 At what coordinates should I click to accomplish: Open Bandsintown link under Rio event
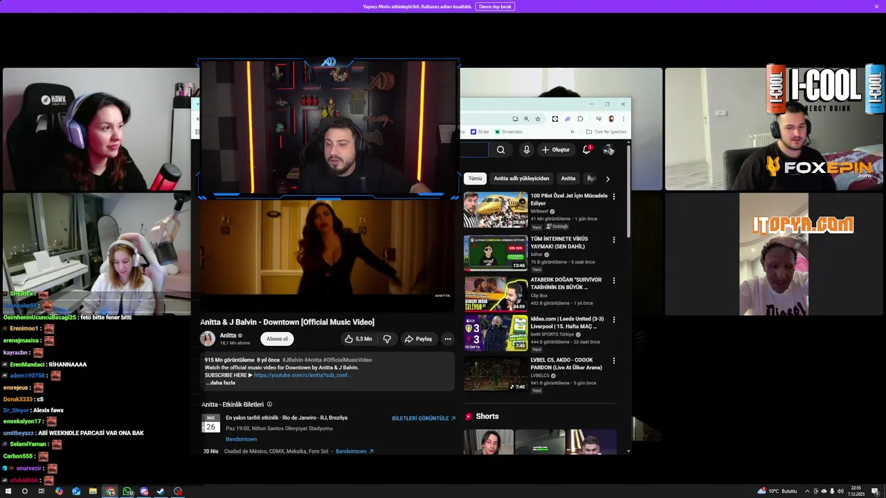pyautogui.click(x=241, y=439)
